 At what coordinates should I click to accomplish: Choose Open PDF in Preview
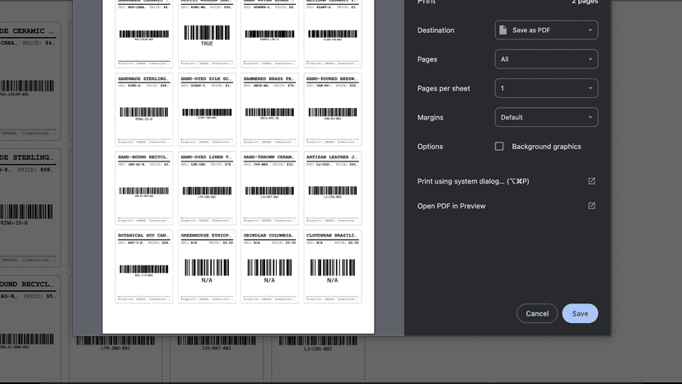point(451,206)
